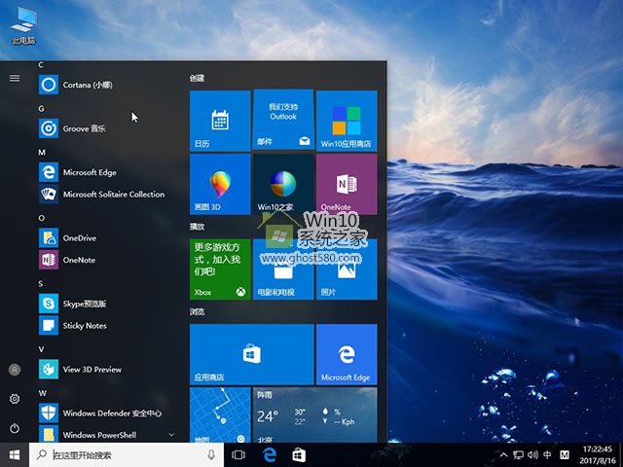Screen dimensions: 623x467
Task: Open the Win10之家 tile
Action: tap(283, 184)
